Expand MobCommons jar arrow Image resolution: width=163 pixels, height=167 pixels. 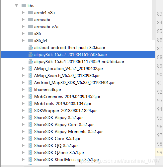(23, 97)
